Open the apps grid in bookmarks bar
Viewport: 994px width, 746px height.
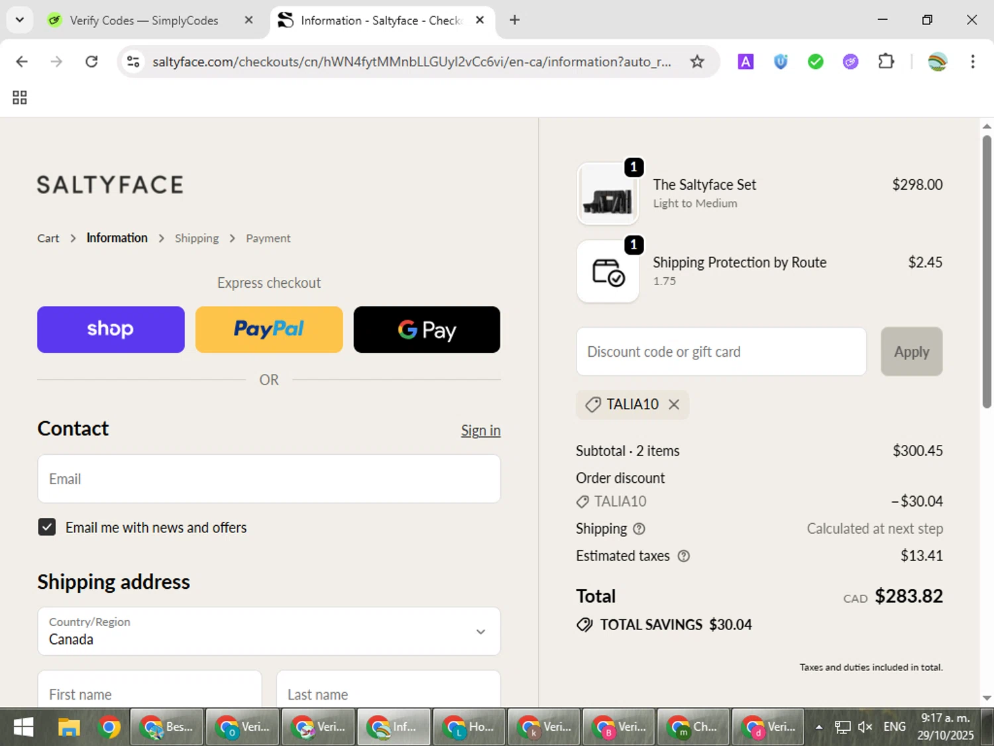coord(20,98)
